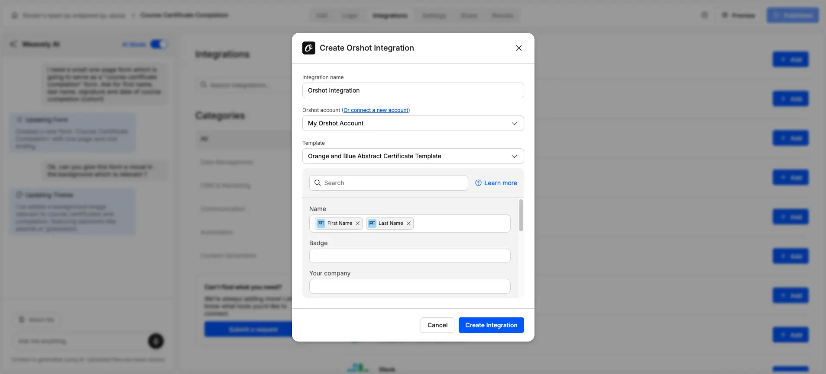Screen dimensions: 826x374
Task: Click the home icon in the breadcrumb
Action: (x=15, y=15)
